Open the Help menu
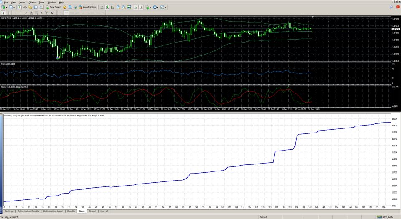Image resolution: width=401 pixels, height=219 pixels. (x=61, y=3)
